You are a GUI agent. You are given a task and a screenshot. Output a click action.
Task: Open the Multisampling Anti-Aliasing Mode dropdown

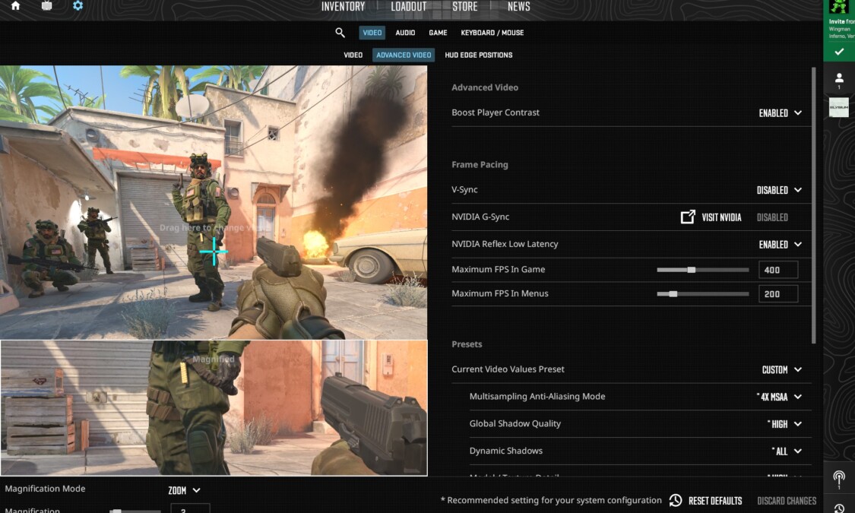779,397
